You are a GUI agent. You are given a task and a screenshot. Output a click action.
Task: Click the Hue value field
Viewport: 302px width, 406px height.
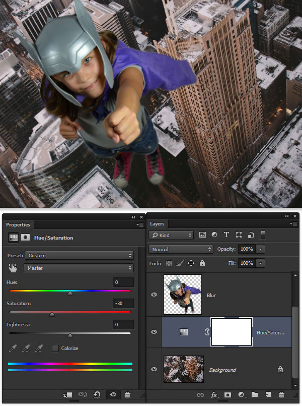point(123,282)
